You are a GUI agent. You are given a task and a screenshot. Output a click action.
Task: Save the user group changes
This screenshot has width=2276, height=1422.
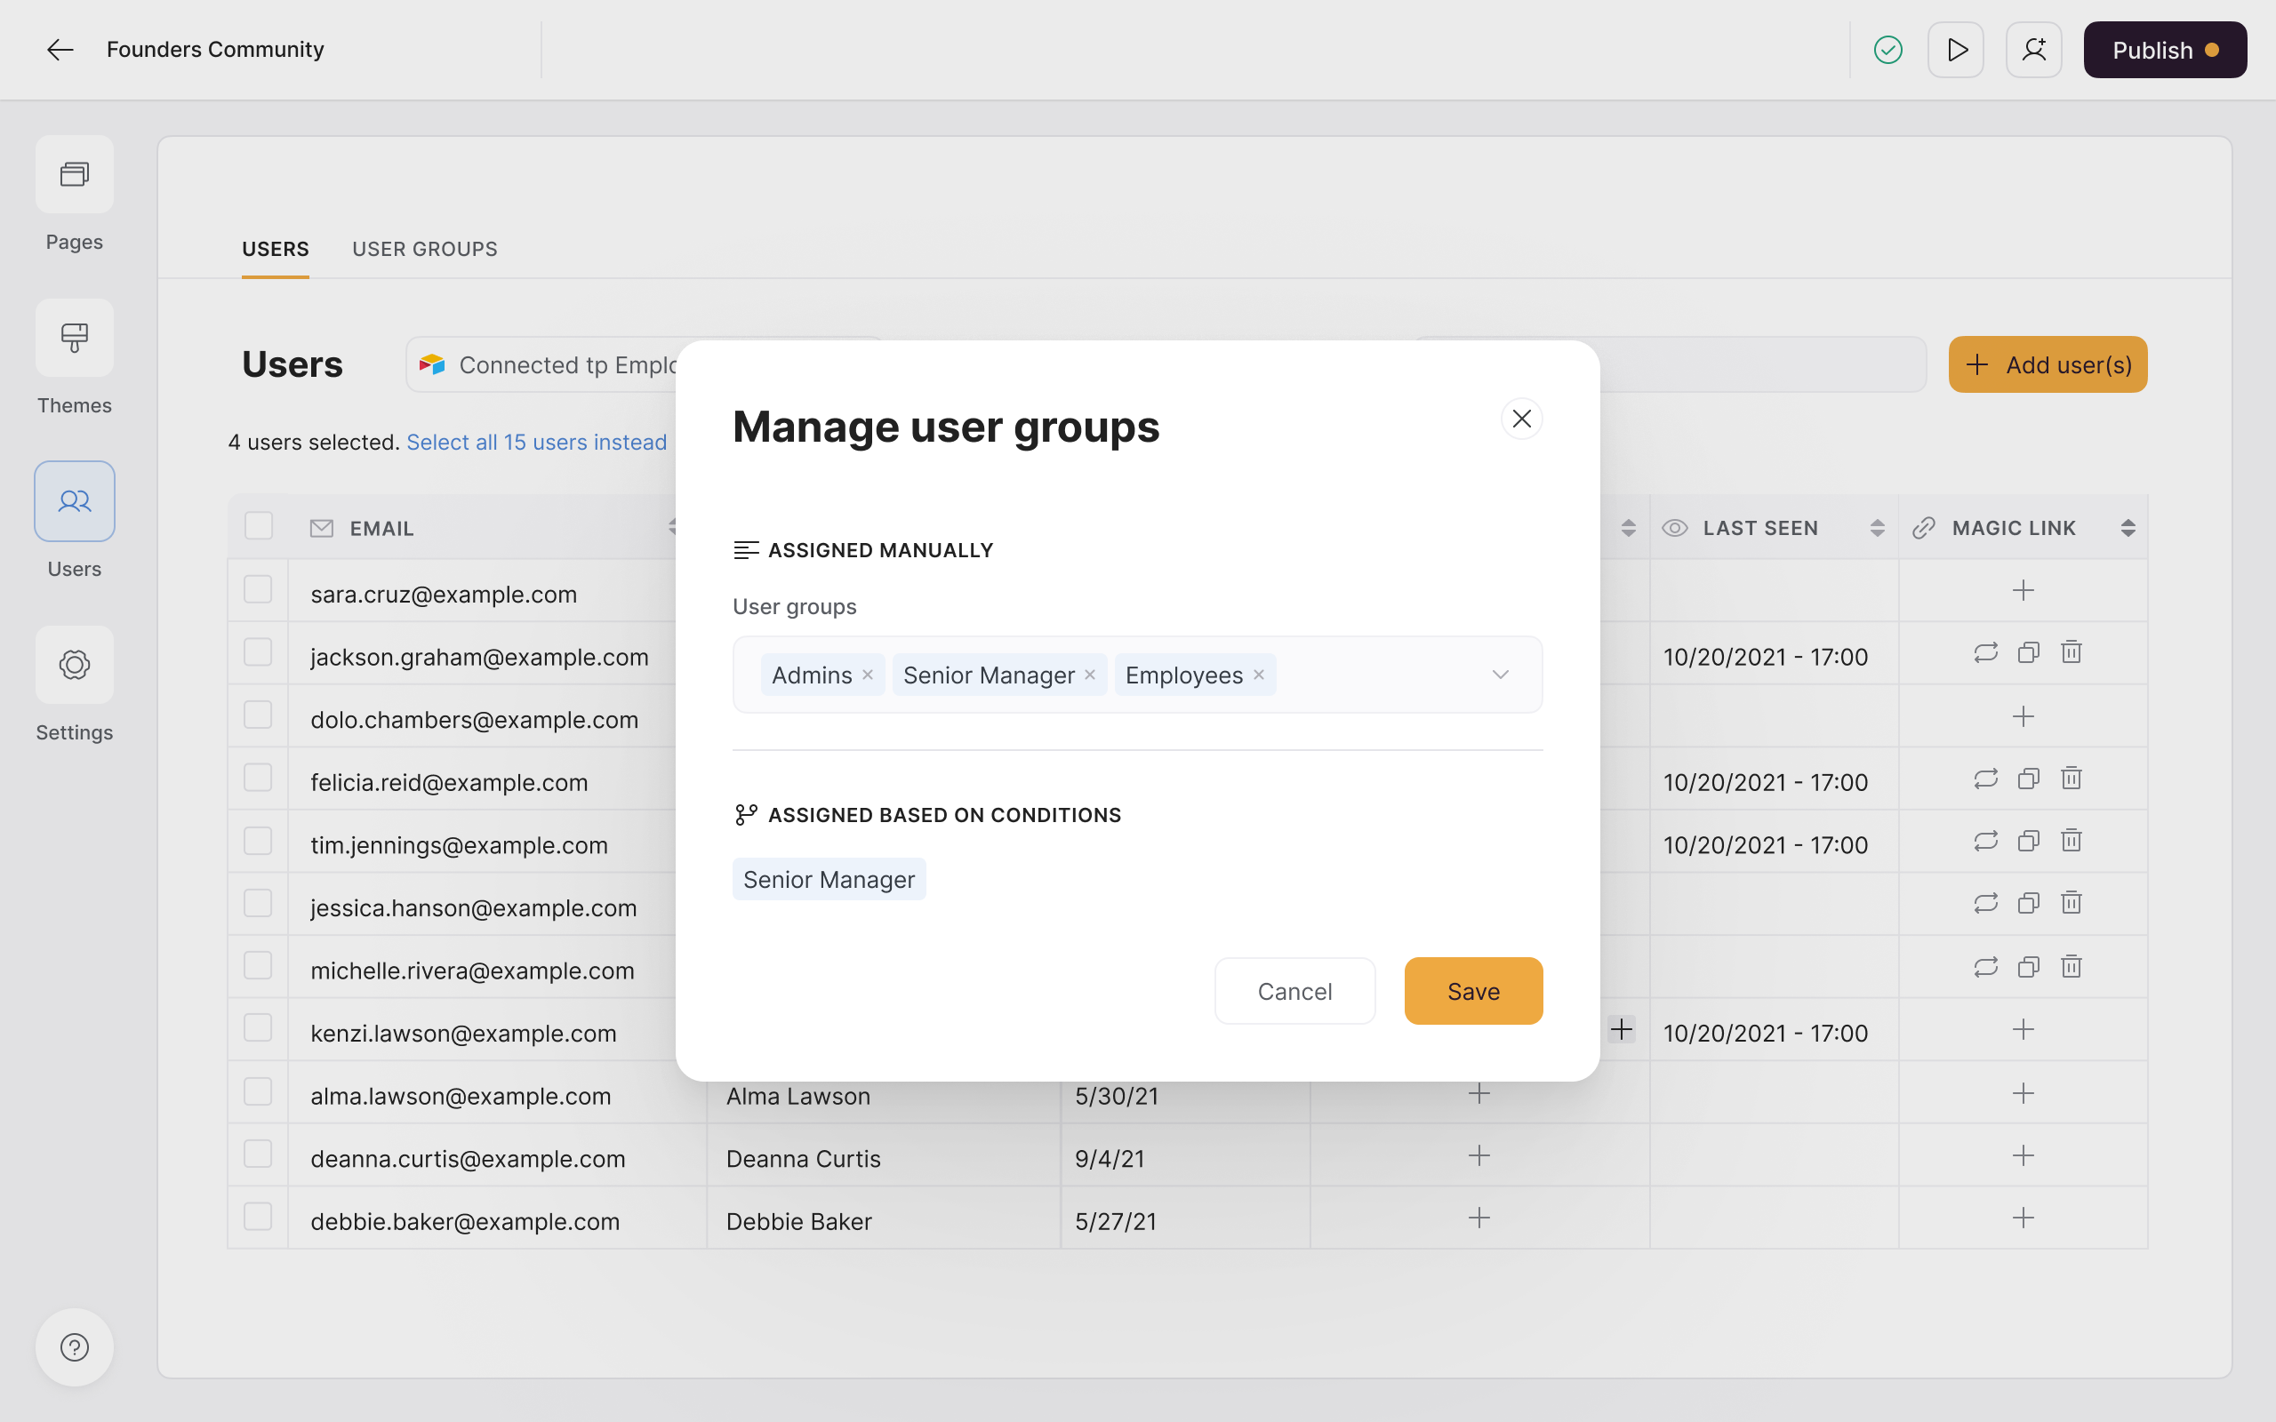[x=1473, y=991]
